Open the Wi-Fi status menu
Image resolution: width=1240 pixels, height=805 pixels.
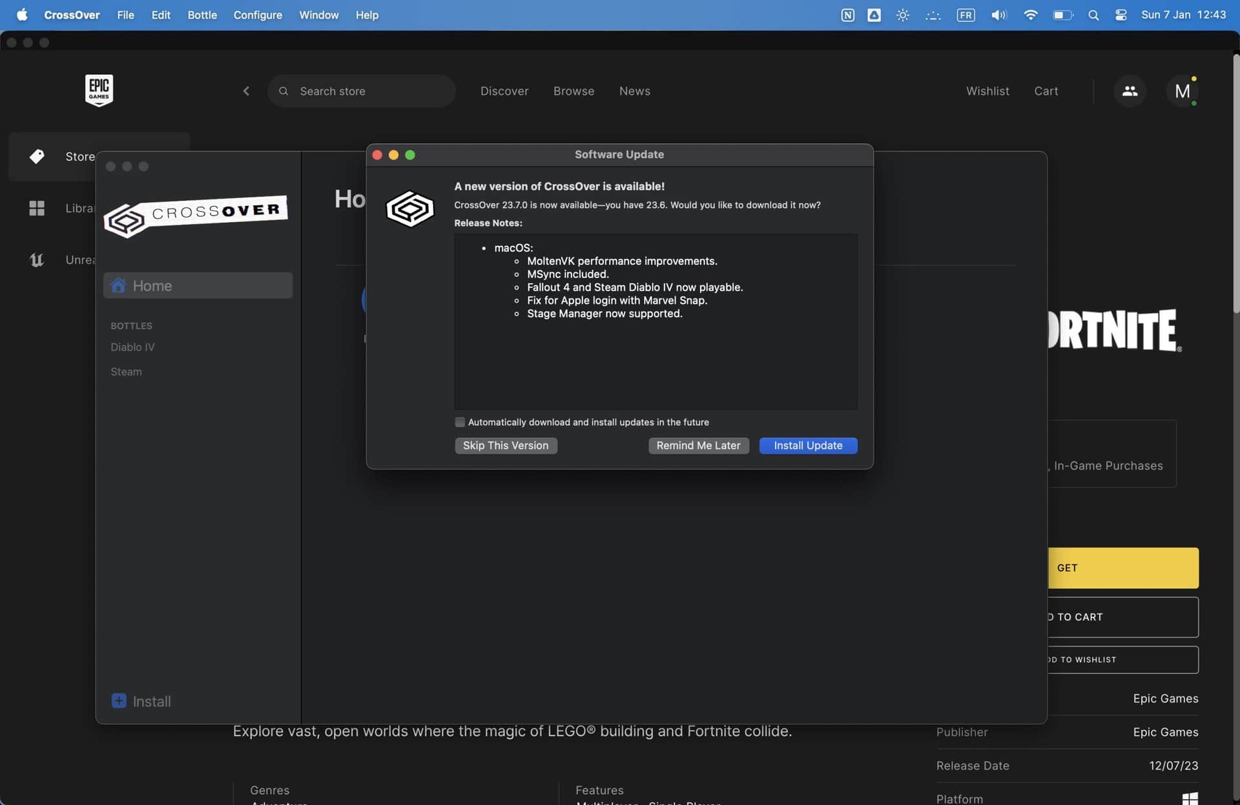[x=1030, y=15]
